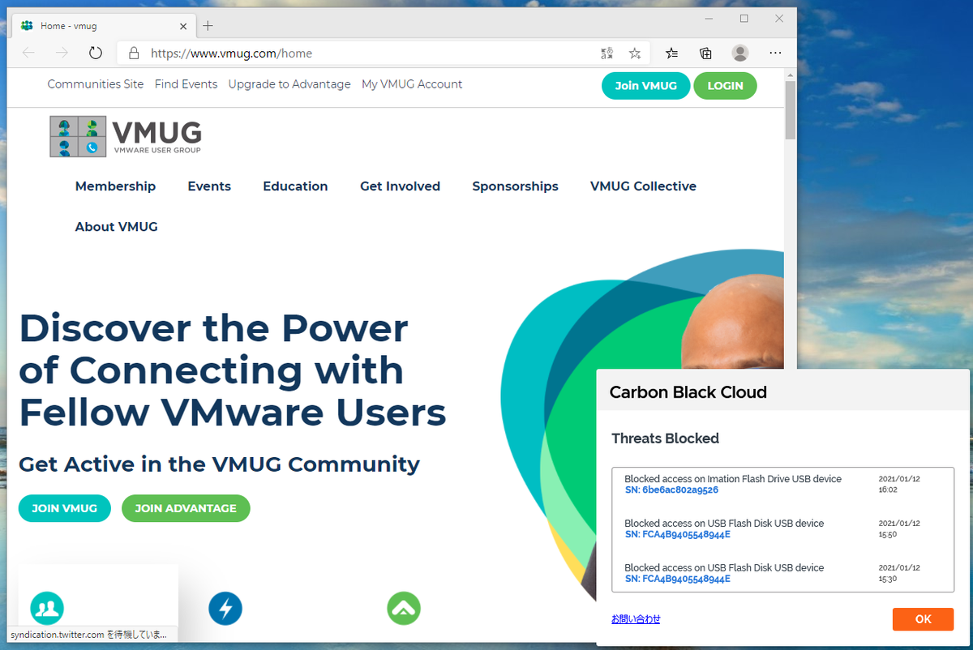Open the Sponsorships menu
Viewport: 973px width, 650px height.
pyautogui.click(x=516, y=186)
